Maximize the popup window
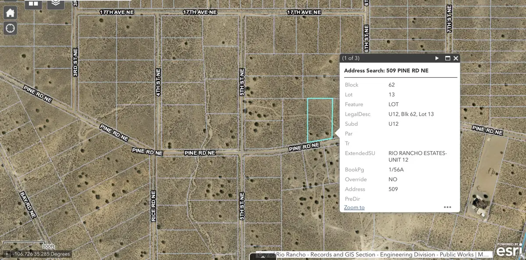The image size is (526, 260). point(448,58)
